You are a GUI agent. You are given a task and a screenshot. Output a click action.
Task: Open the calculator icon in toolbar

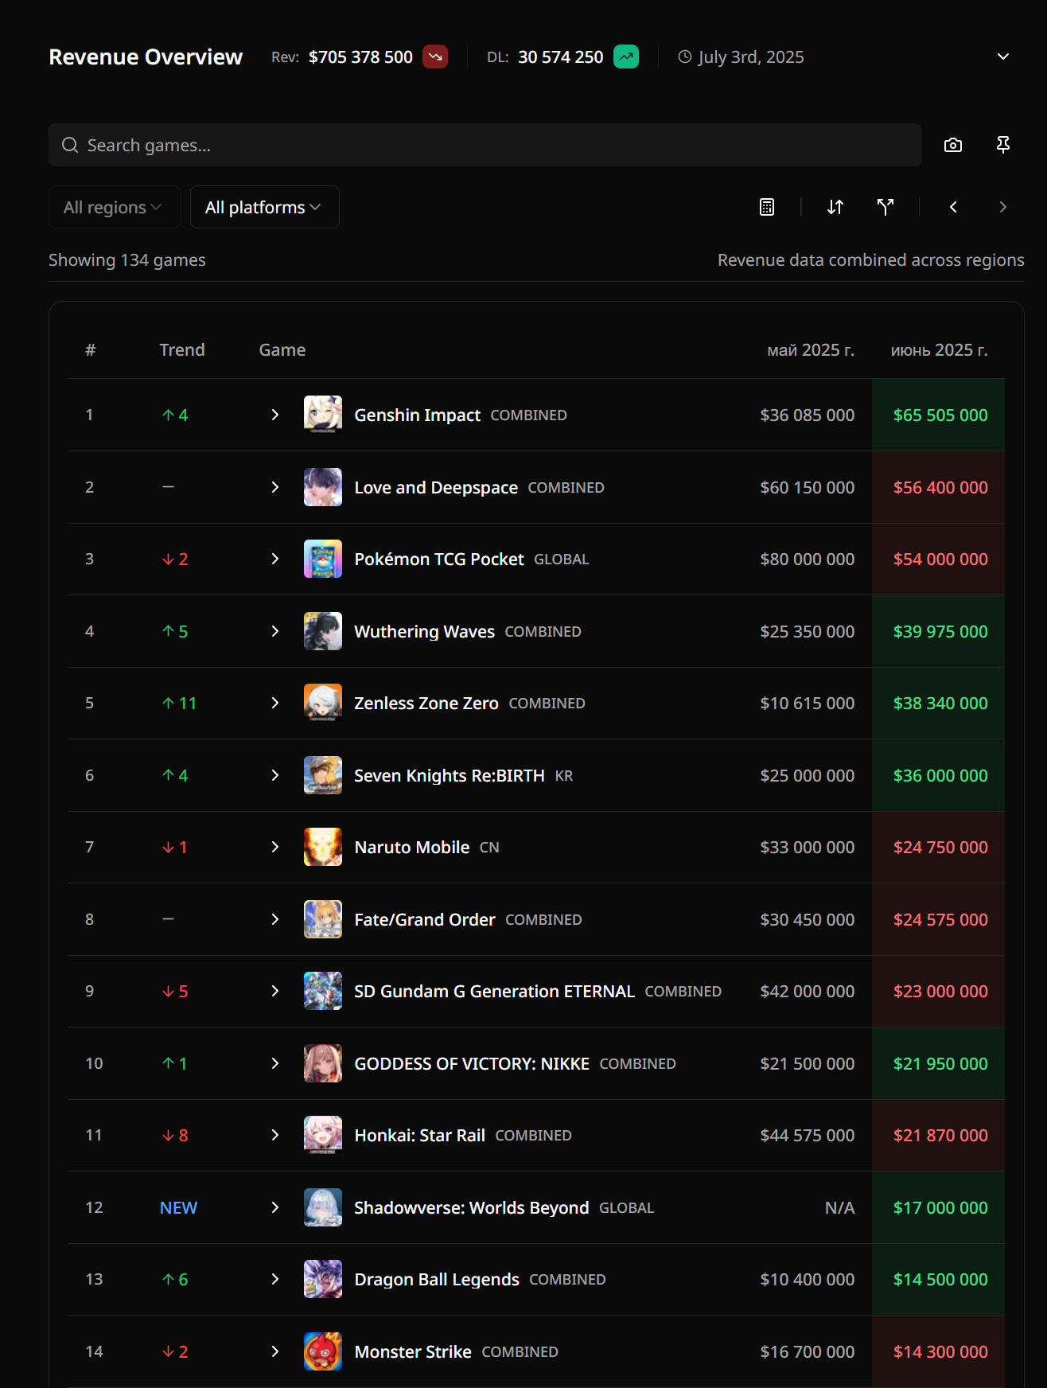pyautogui.click(x=767, y=207)
